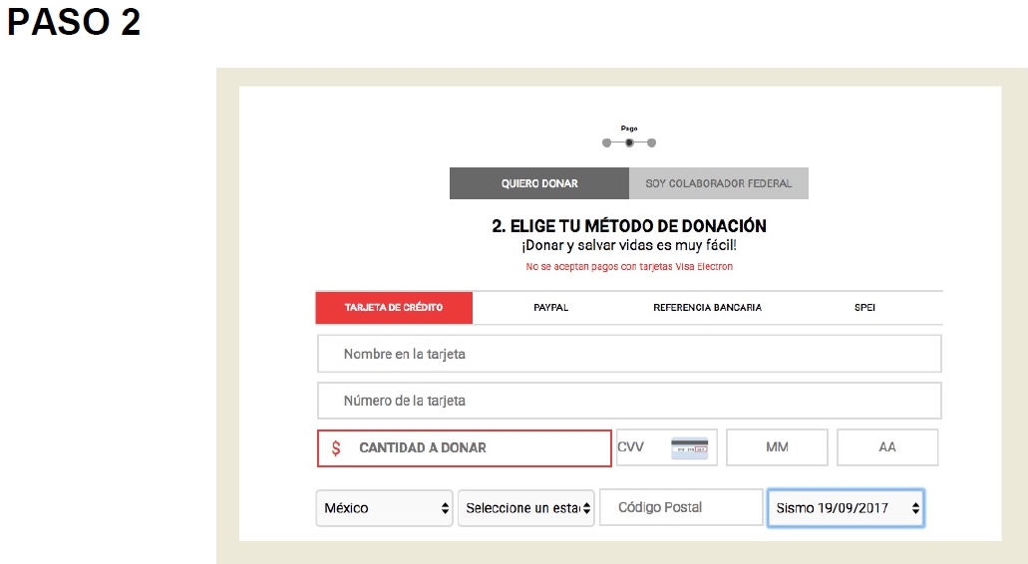Select the active Pago step dot

click(x=629, y=142)
